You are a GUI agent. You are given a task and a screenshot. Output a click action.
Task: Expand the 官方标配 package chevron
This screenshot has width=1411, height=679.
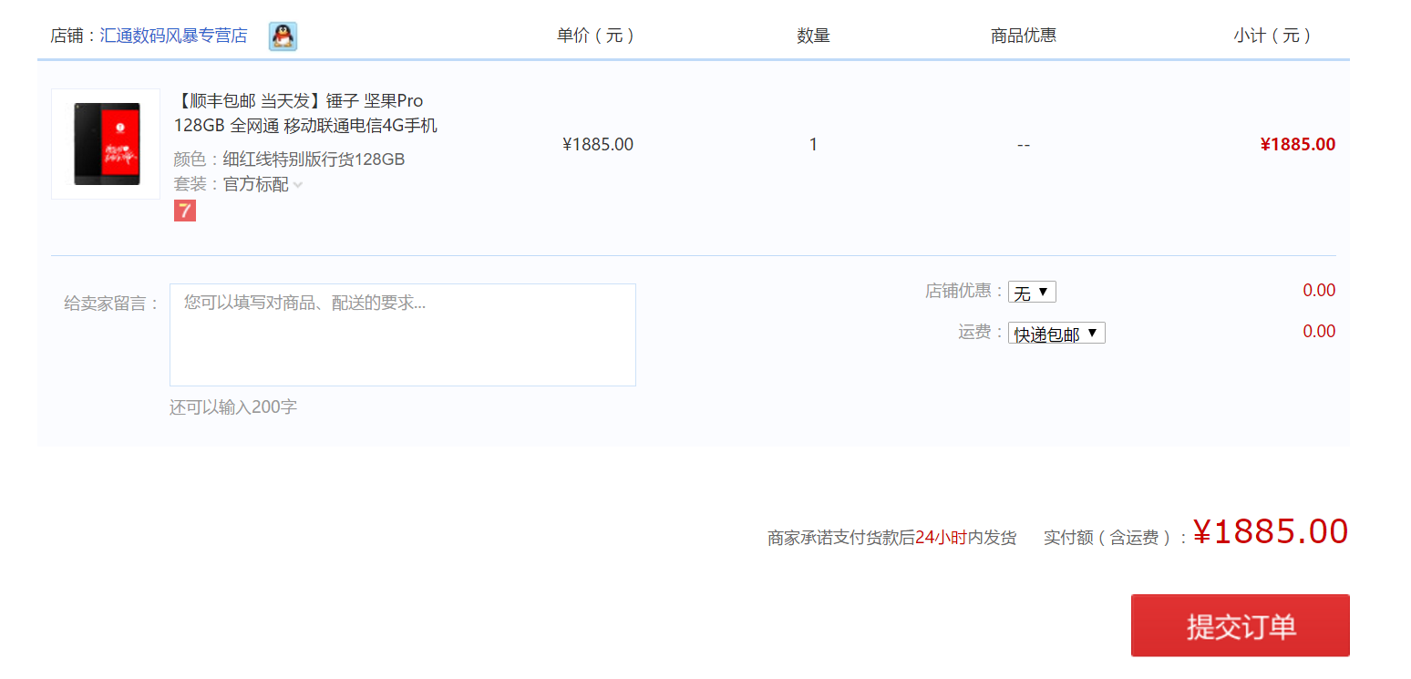tap(298, 185)
